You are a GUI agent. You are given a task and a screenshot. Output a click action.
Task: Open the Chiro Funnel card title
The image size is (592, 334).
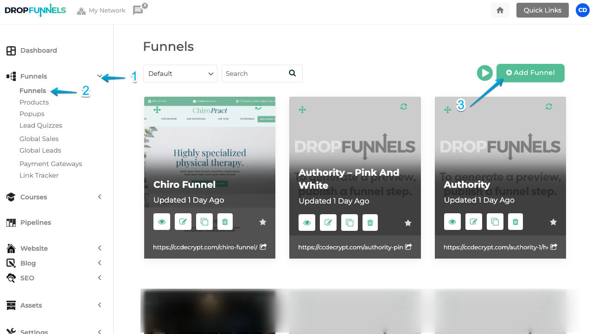pos(185,185)
